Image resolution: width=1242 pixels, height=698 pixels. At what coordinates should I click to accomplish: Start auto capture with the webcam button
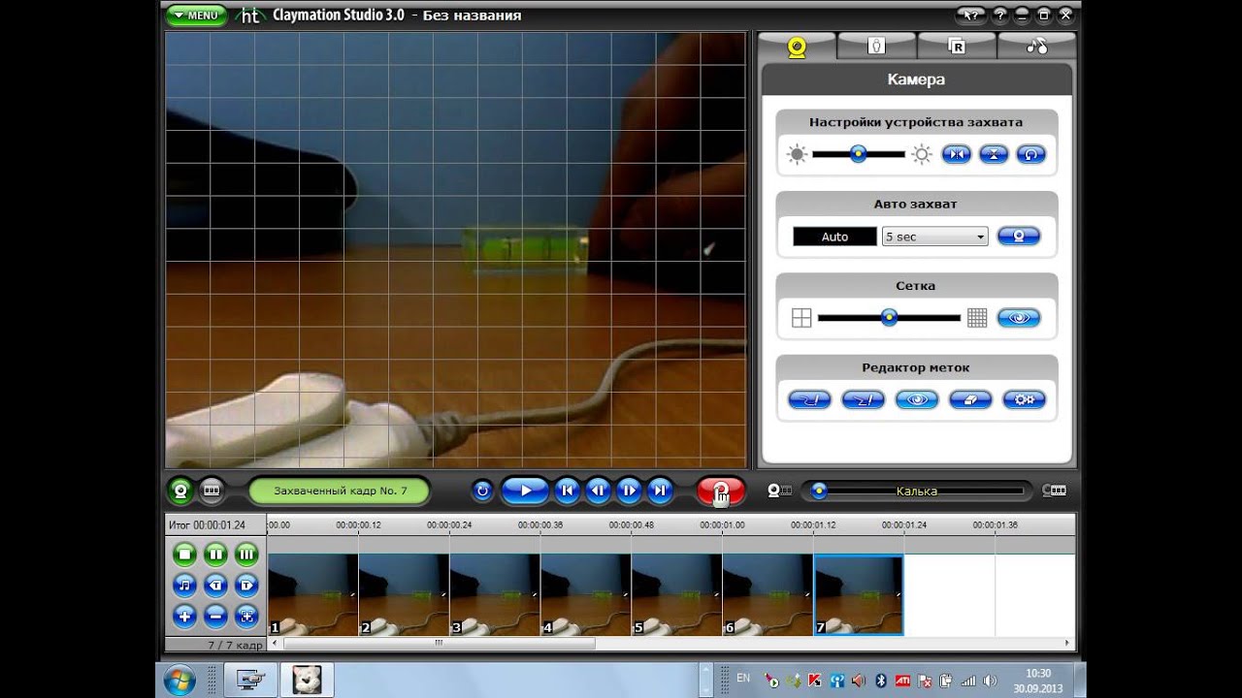pyautogui.click(x=1019, y=236)
